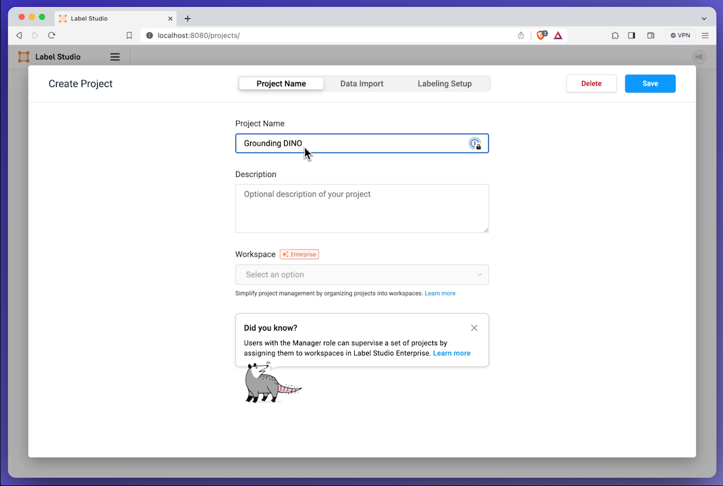Click the password manager icon in name field
Screen dimensions: 723x486
click(x=475, y=144)
